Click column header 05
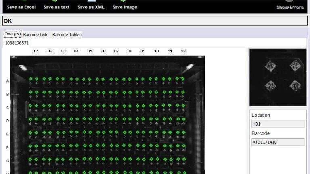The width and height of the screenshot is (310, 174). pyautogui.click(x=90, y=51)
